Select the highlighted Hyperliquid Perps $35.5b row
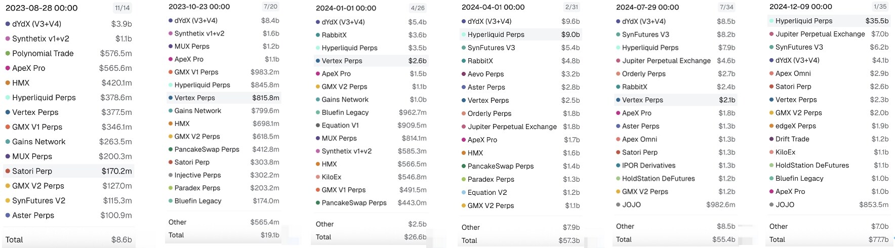Screen dimensions: 895x248 (x=828, y=21)
